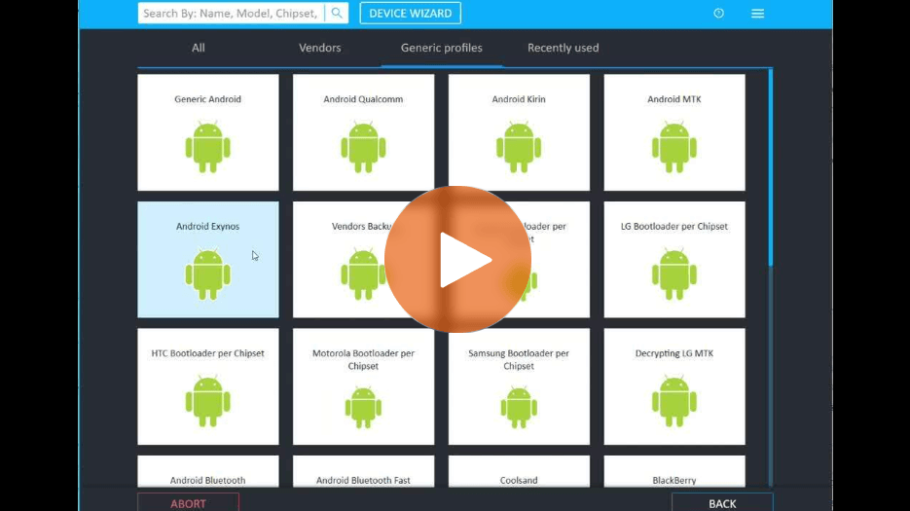This screenshot has height=511, width=910.
Task: Switch to the Generic profiles tab
Action: 442,48
